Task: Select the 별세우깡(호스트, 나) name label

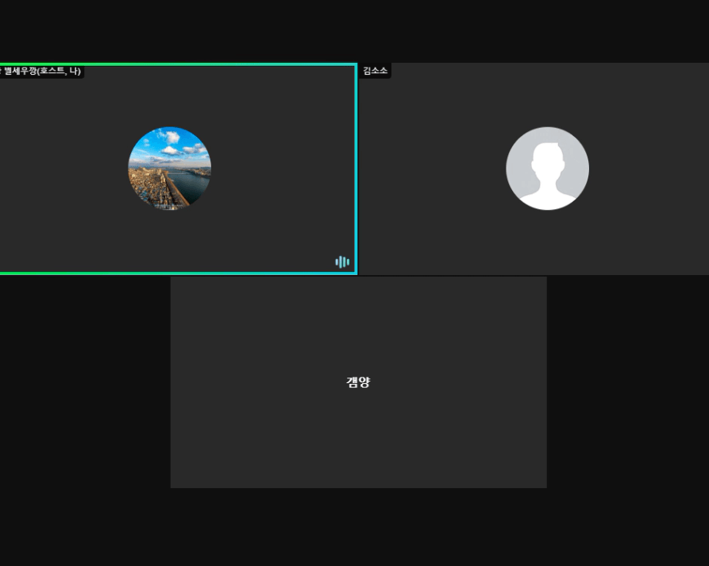Action: click(41, 71)
